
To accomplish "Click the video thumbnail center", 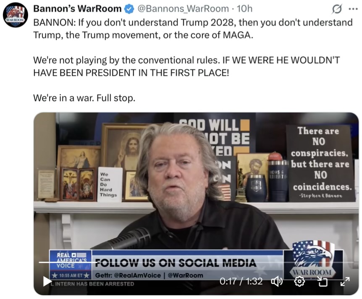I will 196,204.
